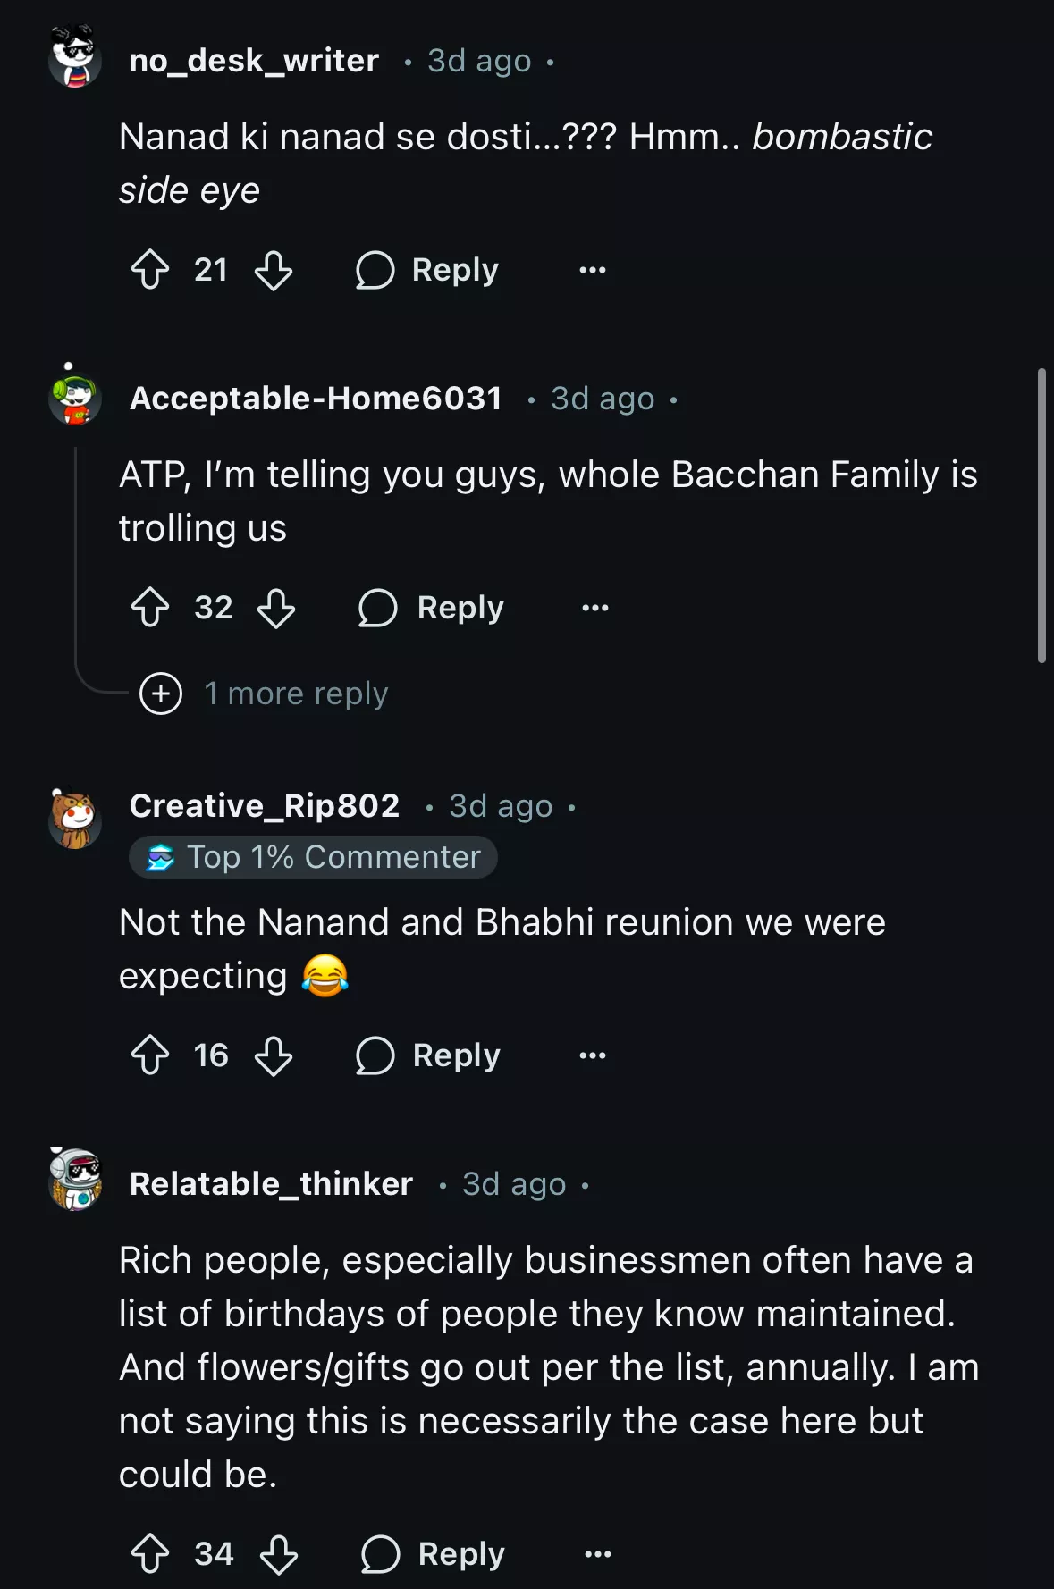
Task: Downvote the Bacchan Family trolling comment
Action: [x=276, y=608]
